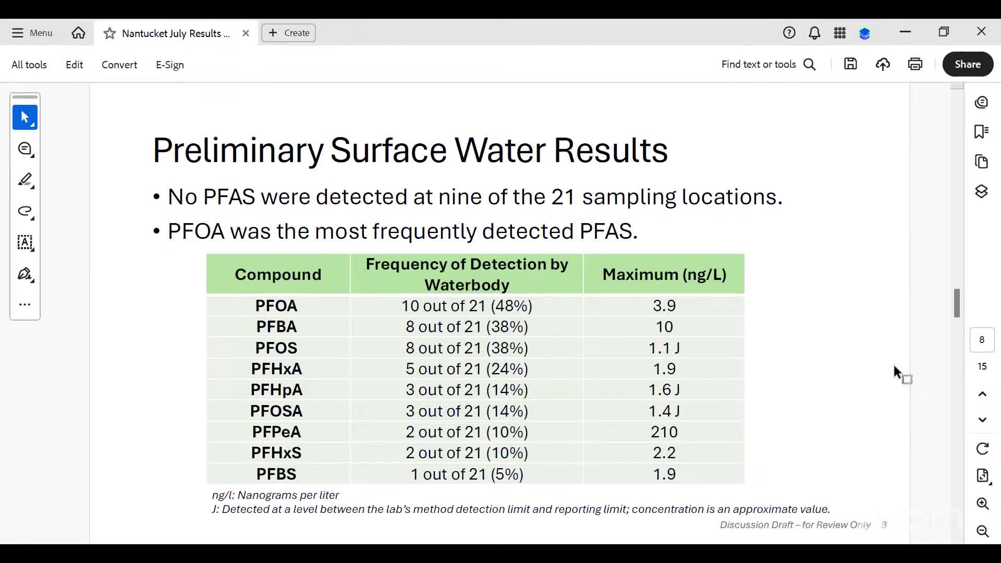Select the Selection tool

25,117
